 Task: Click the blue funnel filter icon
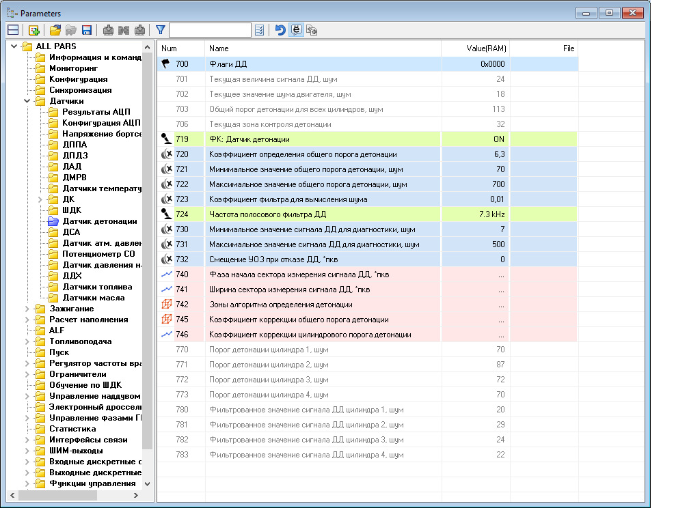click(160, 30)
